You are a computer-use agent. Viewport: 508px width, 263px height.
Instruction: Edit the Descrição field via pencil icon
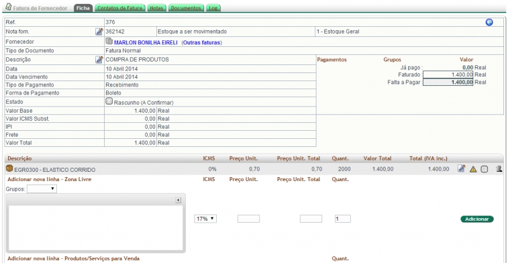[x=99, y=60]
